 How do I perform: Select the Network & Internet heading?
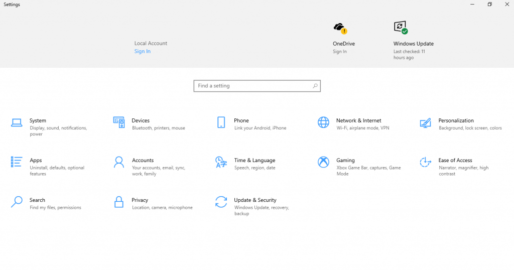click(x=358, y=120)
